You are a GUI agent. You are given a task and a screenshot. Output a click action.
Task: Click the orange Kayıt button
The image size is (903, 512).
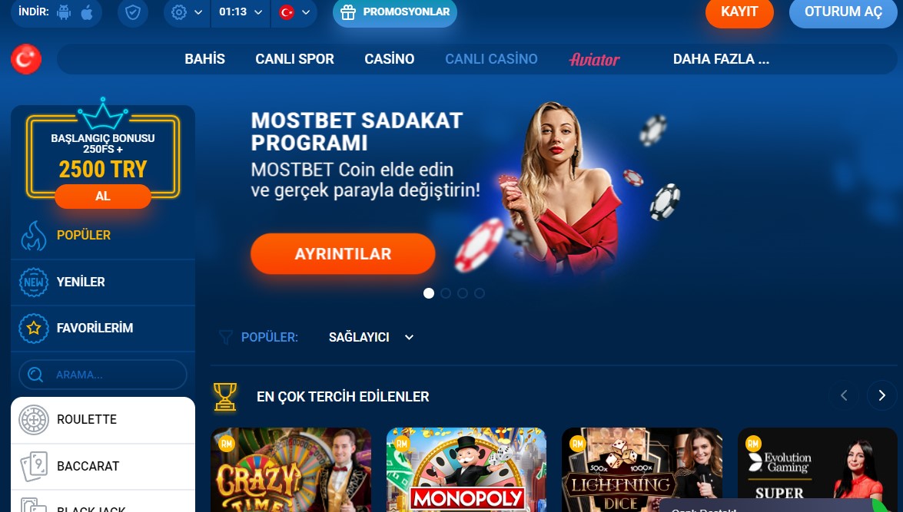[x=739, y=12]
